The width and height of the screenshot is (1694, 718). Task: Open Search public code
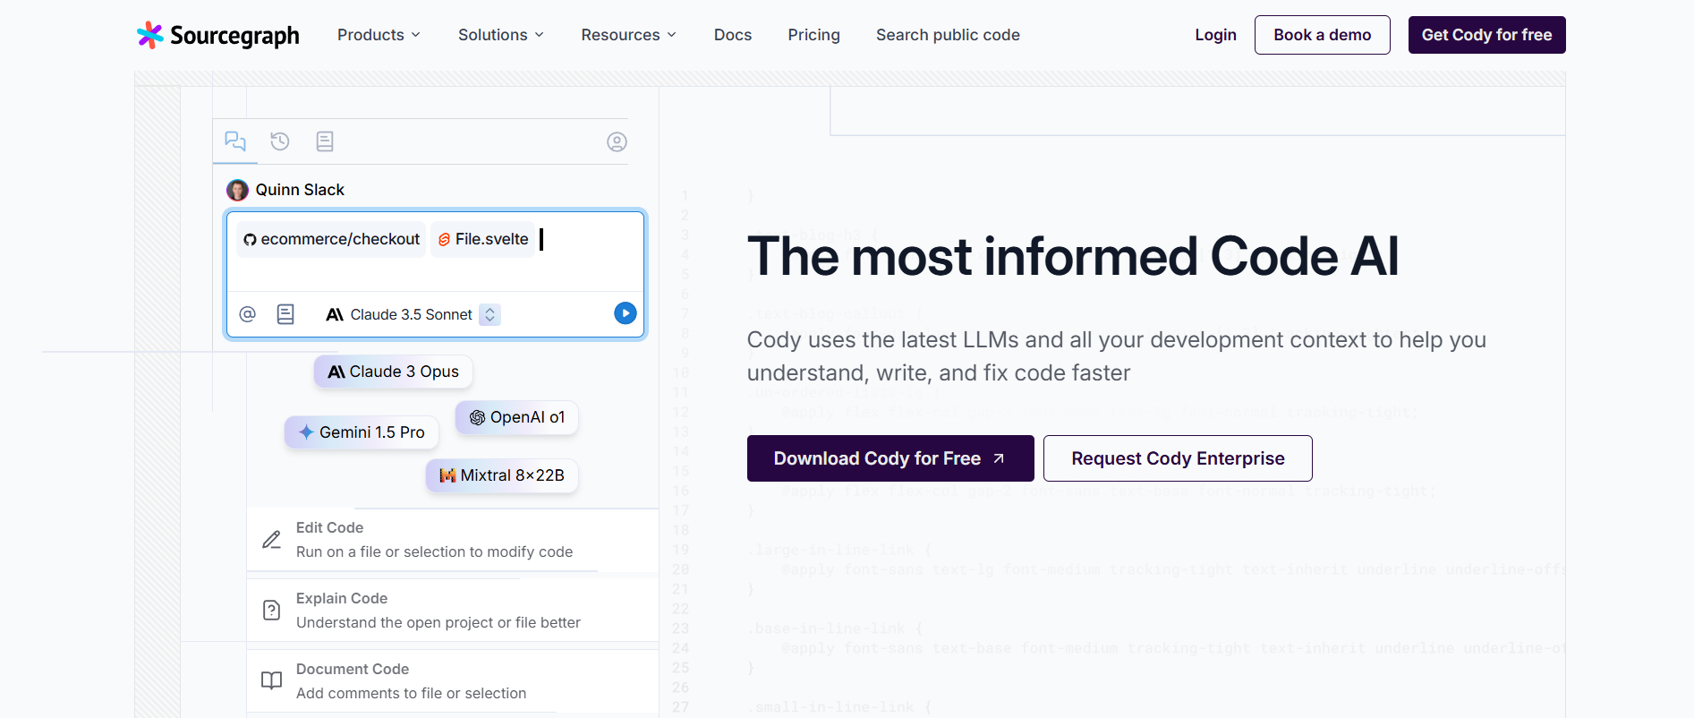(x=948, y=35)
